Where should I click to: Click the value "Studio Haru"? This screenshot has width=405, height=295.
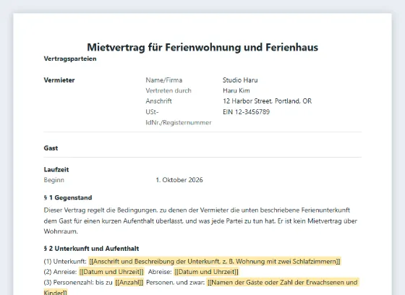coord(240,80)
